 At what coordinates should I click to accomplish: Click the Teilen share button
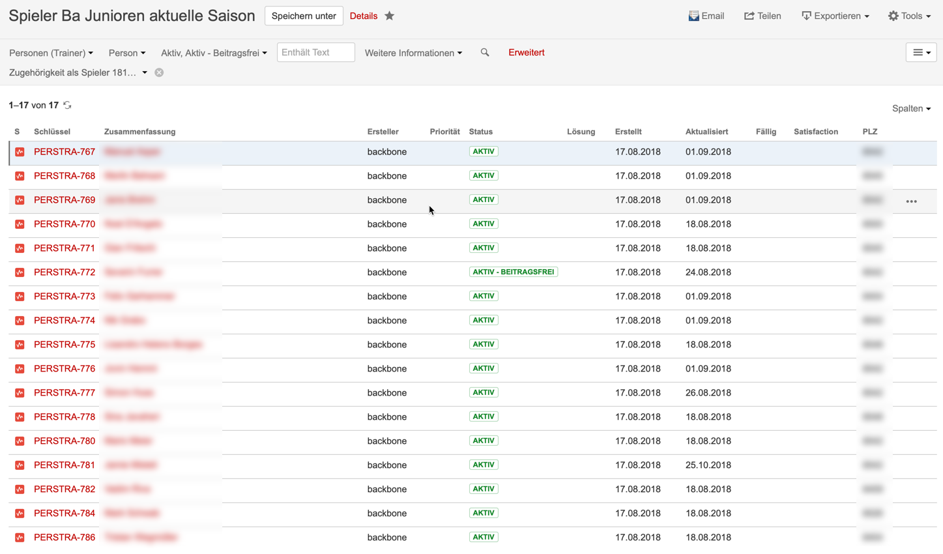[762, 16]
